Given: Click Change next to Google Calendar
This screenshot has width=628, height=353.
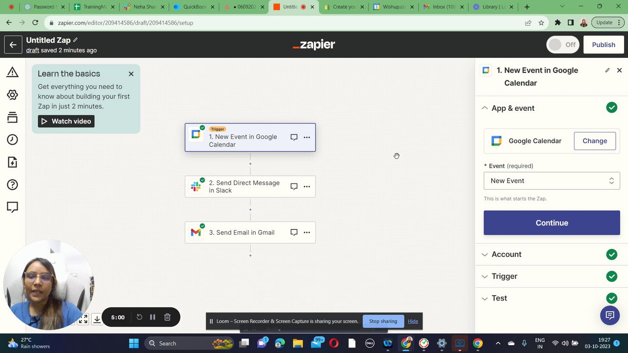Looking at the screenshot, I should (x=595, y=141).
